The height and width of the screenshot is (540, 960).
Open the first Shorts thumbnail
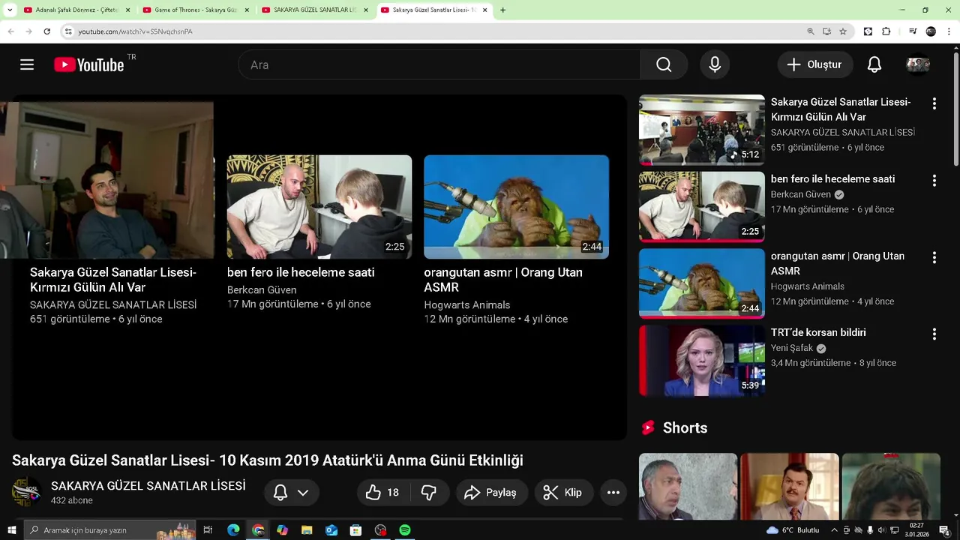688,486
